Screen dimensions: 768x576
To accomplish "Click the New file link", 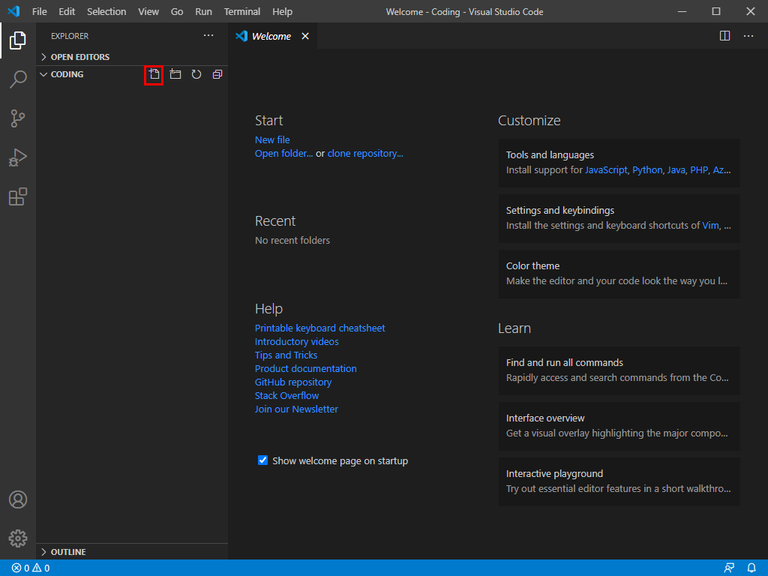I will 272,139.
